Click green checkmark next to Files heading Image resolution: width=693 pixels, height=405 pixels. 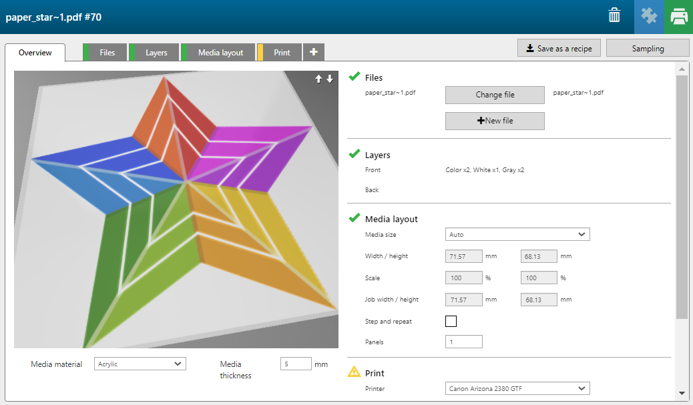(x=355, y=77)
